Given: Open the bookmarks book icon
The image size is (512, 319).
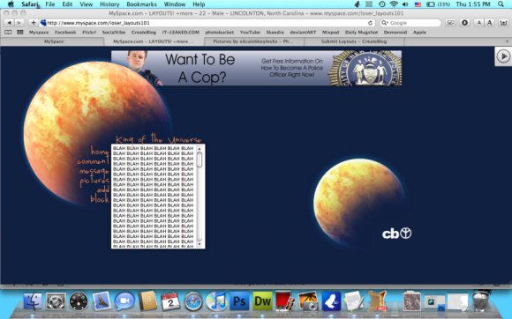Looking at the screenshot, I should tap(8, 33).
